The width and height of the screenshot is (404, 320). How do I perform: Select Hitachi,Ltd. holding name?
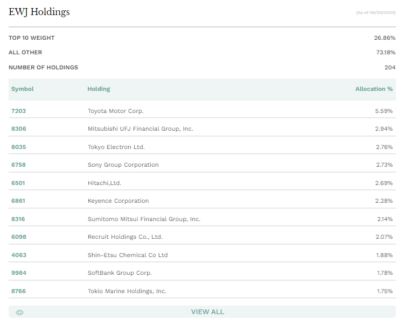(105, 183)
